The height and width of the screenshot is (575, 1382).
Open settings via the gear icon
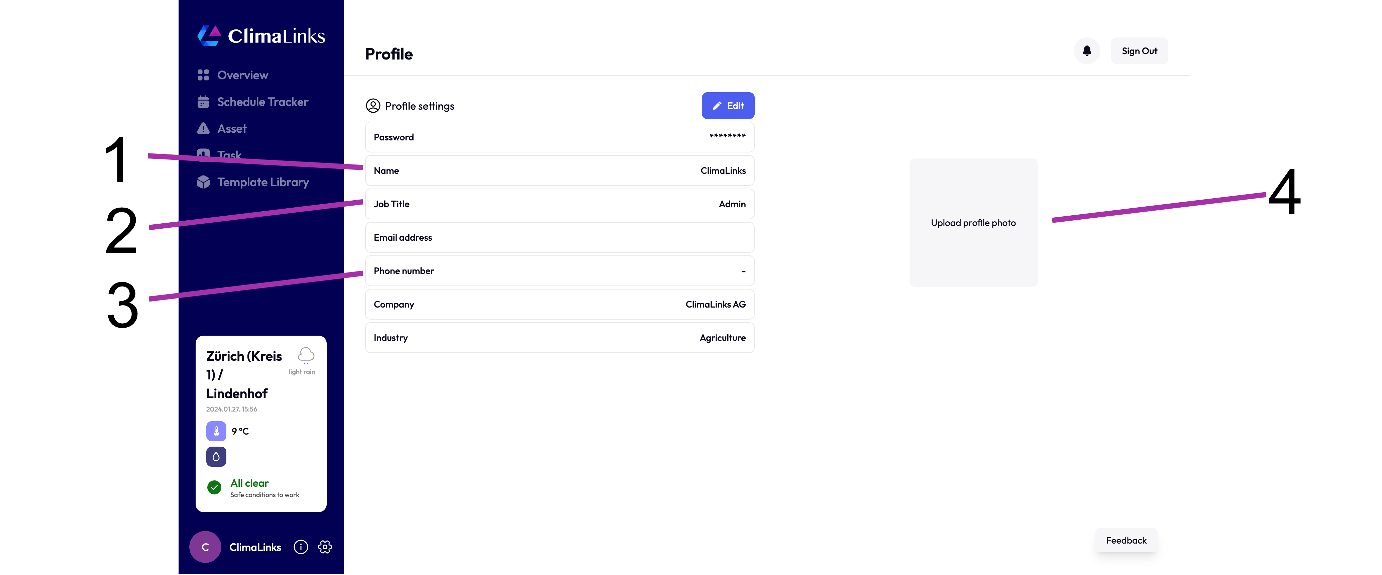pyautogui.click(x=325, y=547)
